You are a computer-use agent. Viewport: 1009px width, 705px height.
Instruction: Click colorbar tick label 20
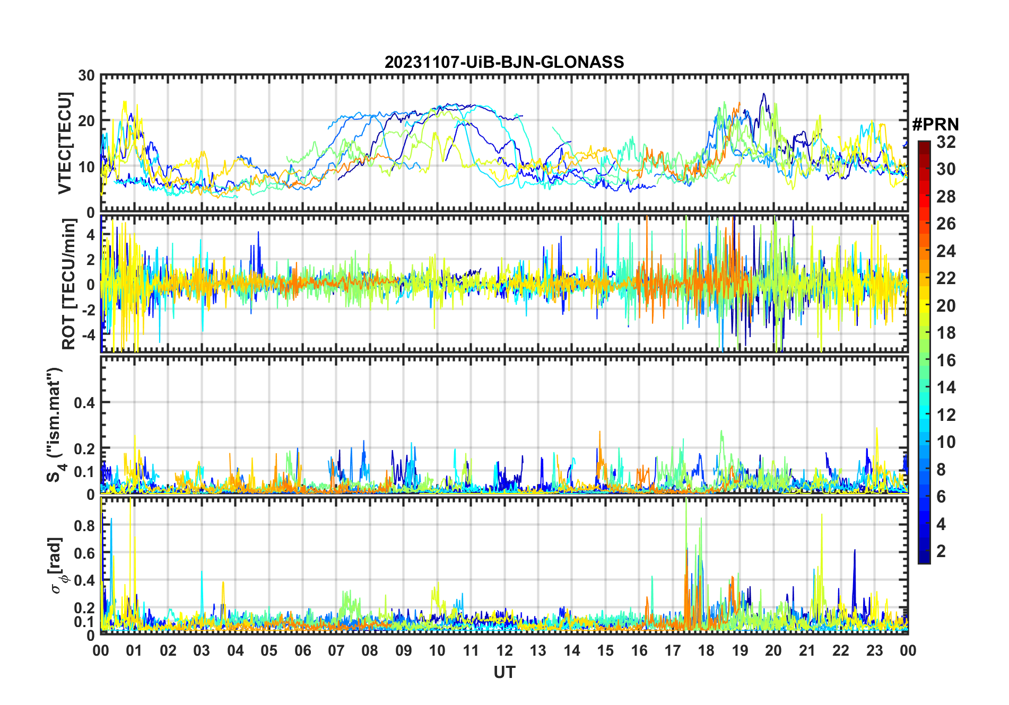pyautogui.click(x=946, y=306)
